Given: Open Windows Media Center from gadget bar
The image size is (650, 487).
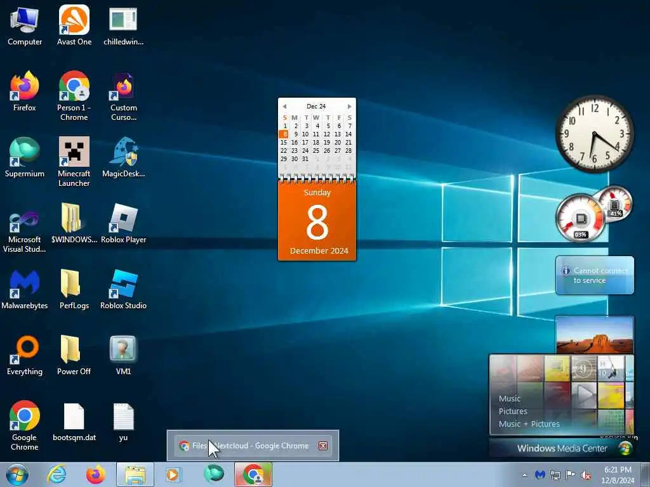Looking at the screenshot, I should pos(562,448).
